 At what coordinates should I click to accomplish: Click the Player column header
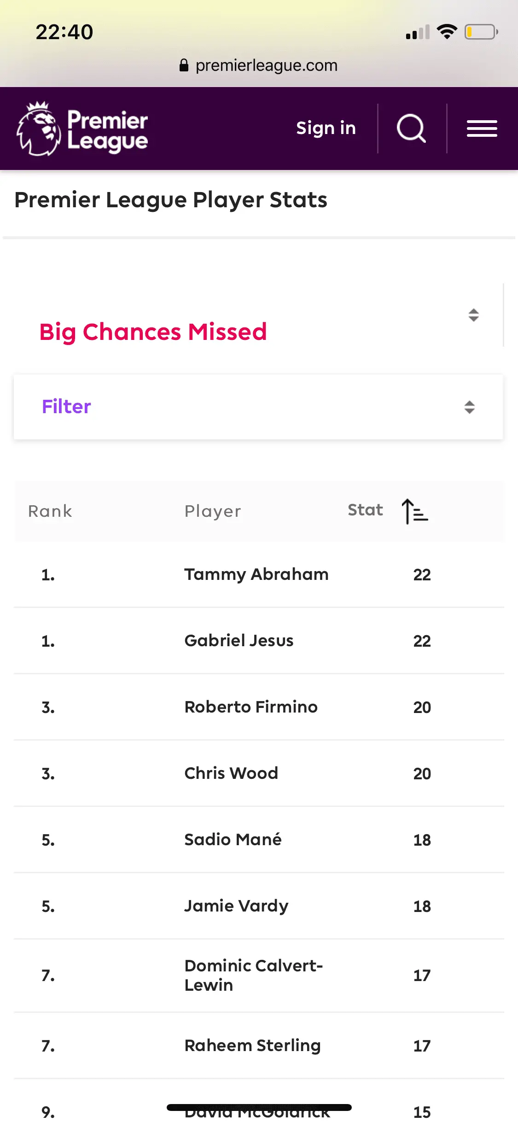click(x=213, y=511)
